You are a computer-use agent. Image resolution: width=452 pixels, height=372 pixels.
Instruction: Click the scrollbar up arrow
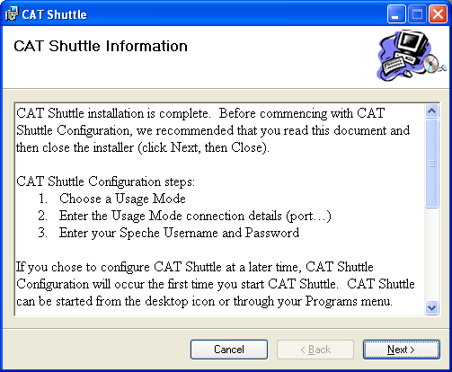431,111
